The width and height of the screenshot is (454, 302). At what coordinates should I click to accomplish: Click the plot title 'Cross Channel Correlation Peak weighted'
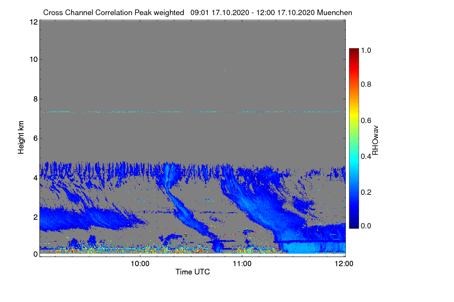pos(114,12)
